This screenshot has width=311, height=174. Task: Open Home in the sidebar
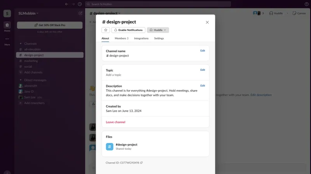[x=7, y=27]
